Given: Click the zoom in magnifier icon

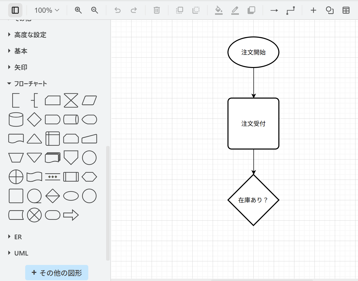Looking at the screenshot, I should pos(78,10).
